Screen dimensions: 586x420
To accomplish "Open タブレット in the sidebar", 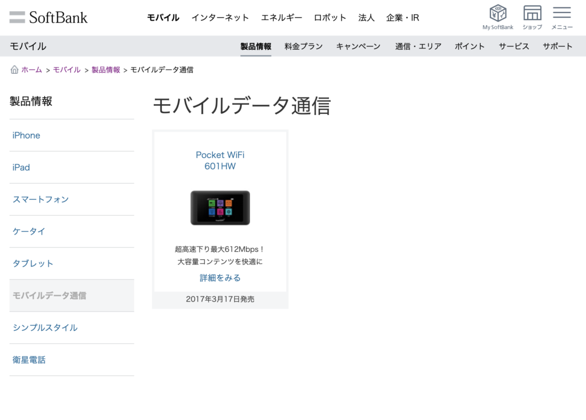I will 72,263.
